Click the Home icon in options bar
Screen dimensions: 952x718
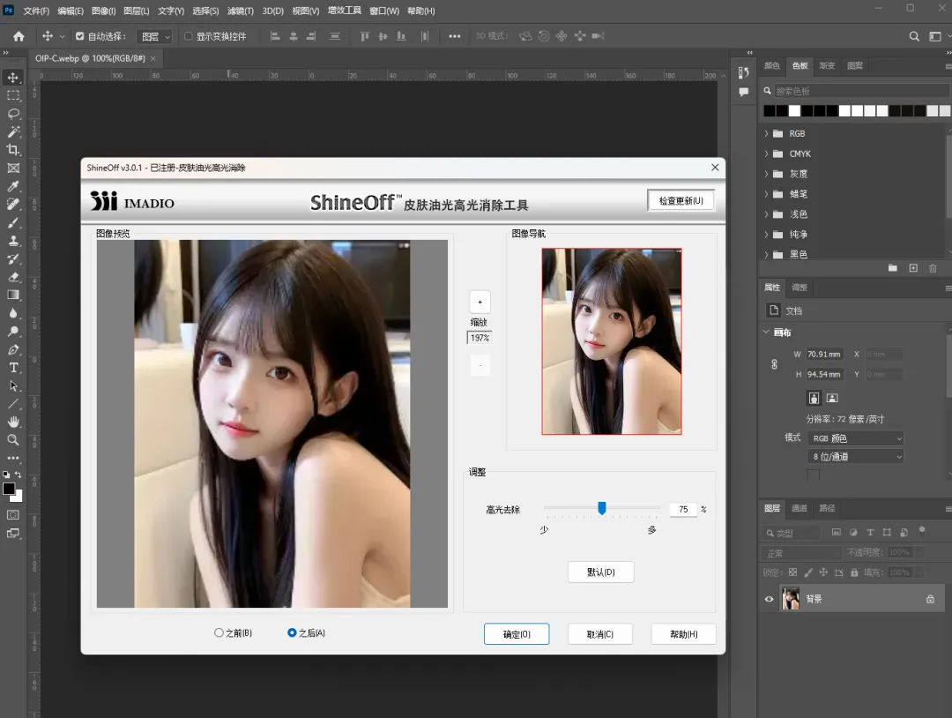19,36
